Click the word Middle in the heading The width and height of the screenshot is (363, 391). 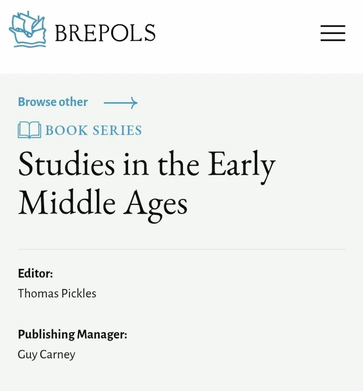pyautogui.click(x=67, y=202)
